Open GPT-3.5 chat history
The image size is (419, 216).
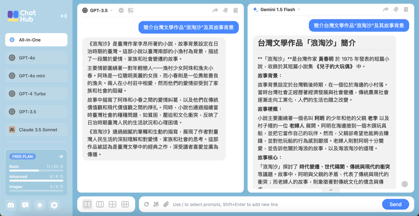click(x=236, y=10)
